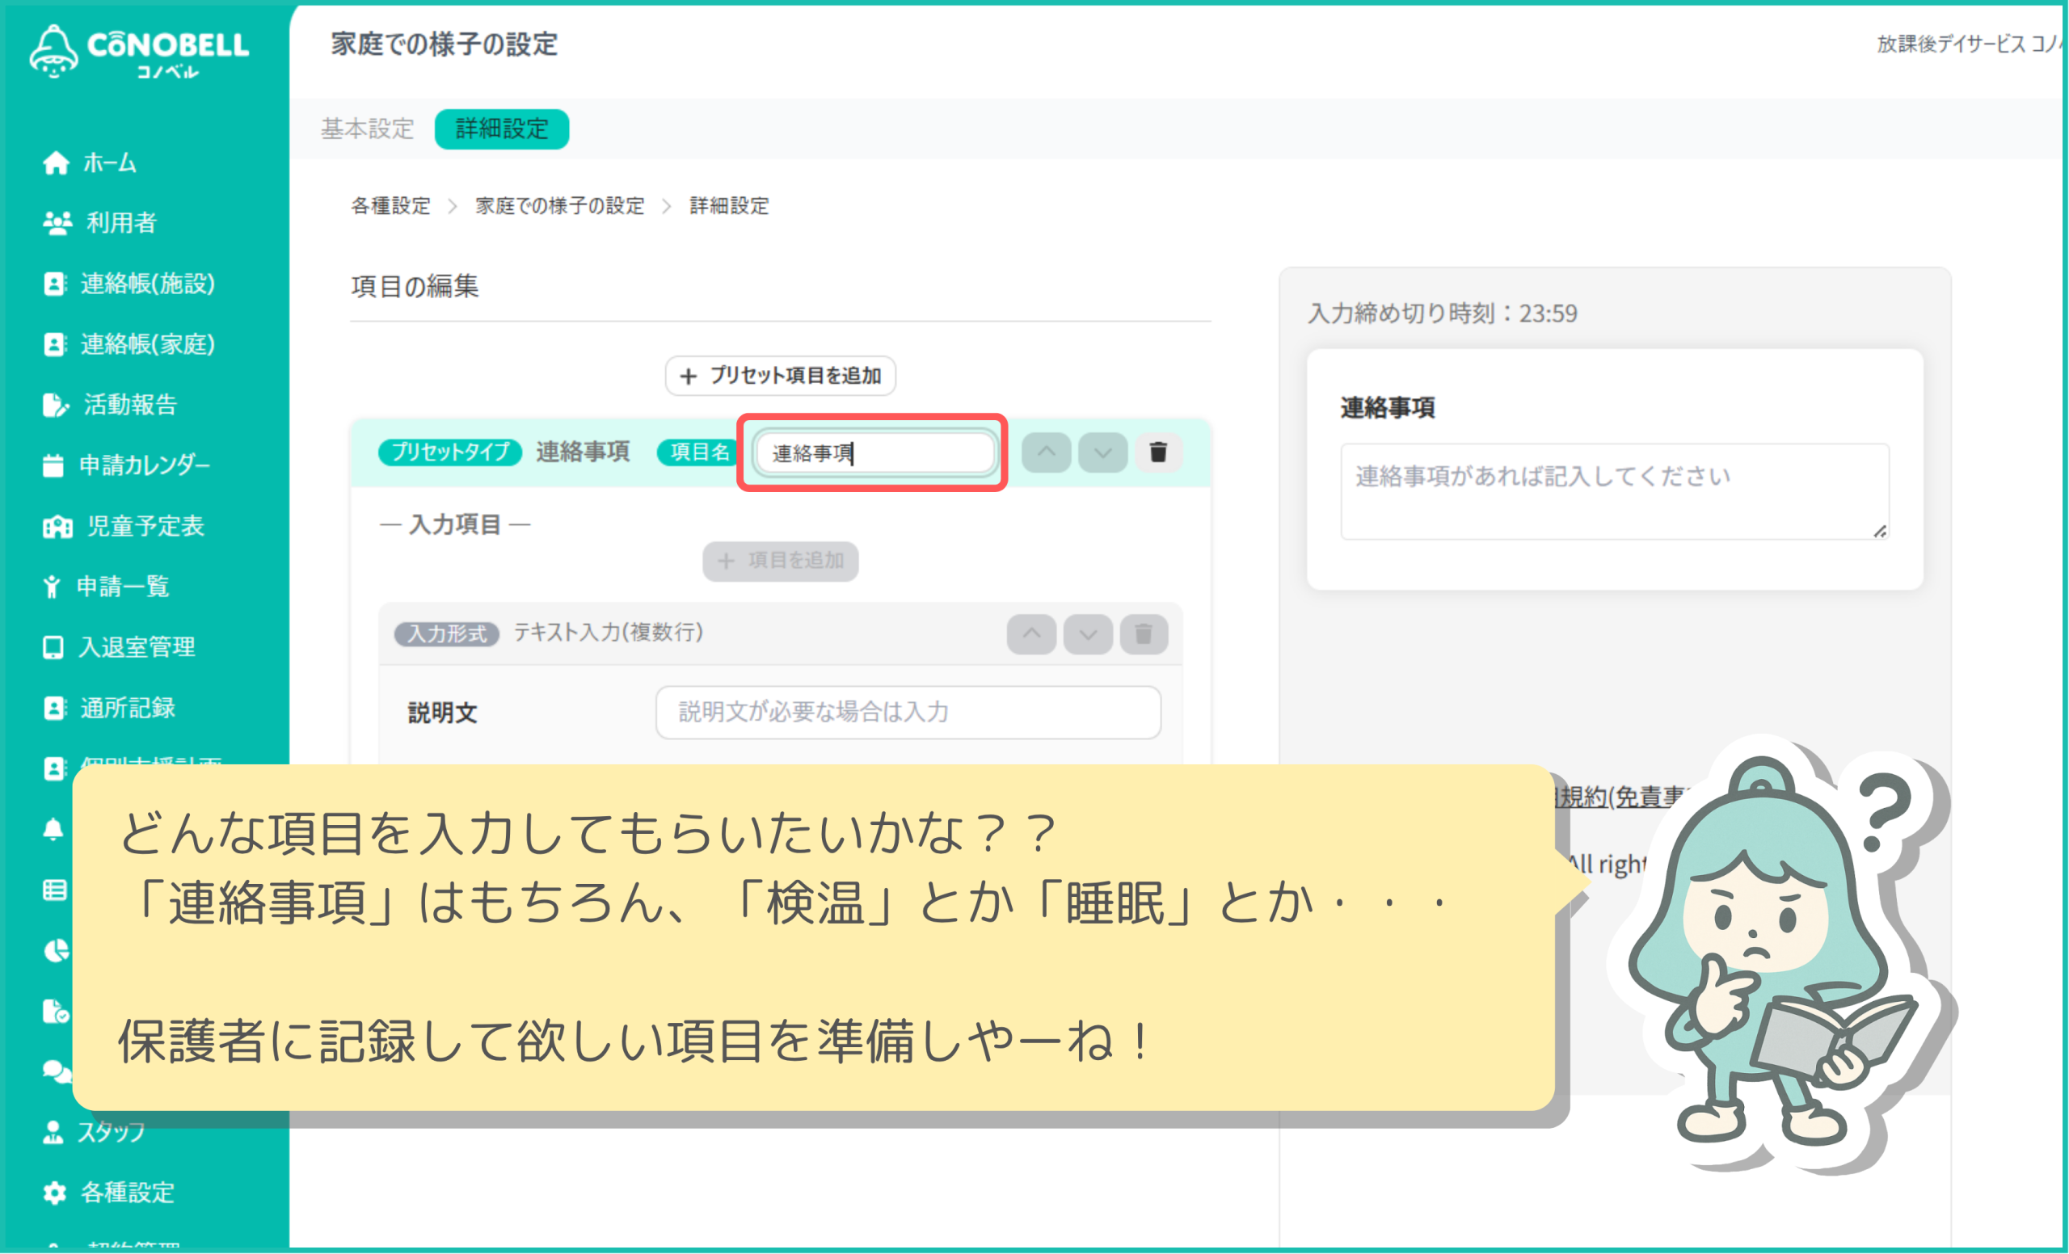Click 各種設定 breadcrumb link
Screen dimensions: 2069x1254
(x=390, y=207)
